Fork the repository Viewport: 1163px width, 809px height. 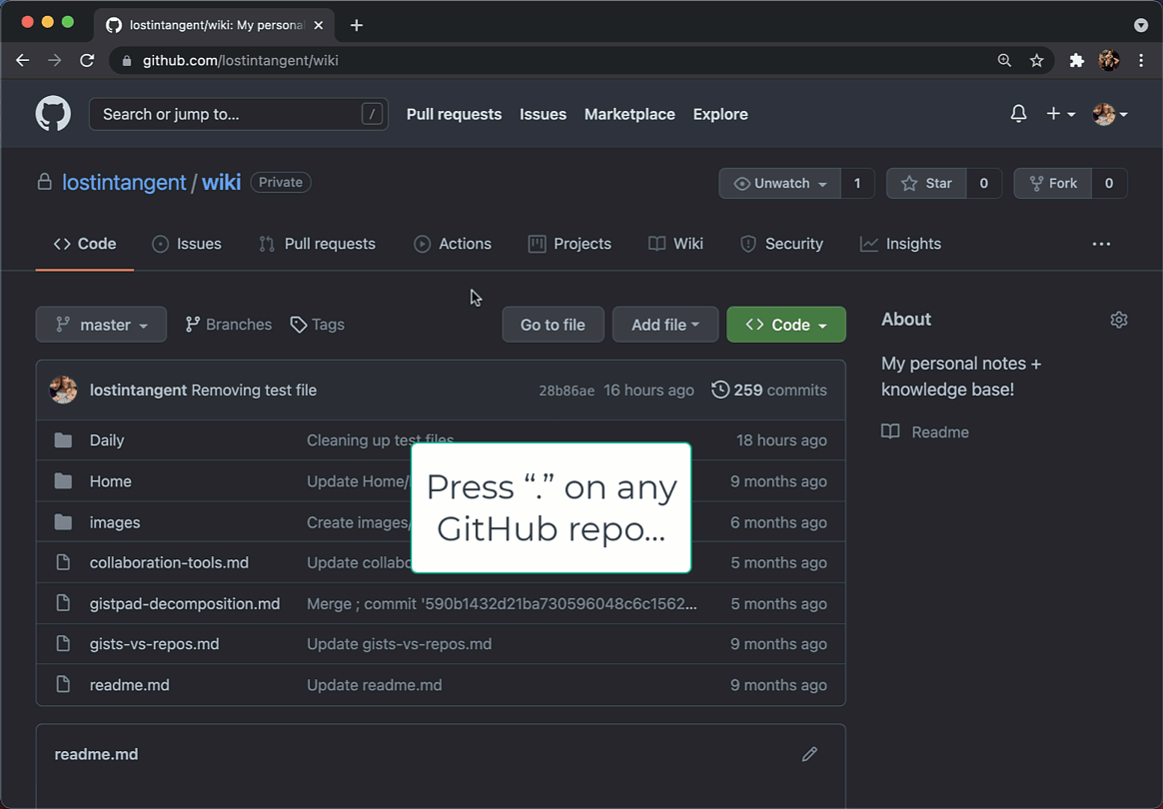[1052, 183]
